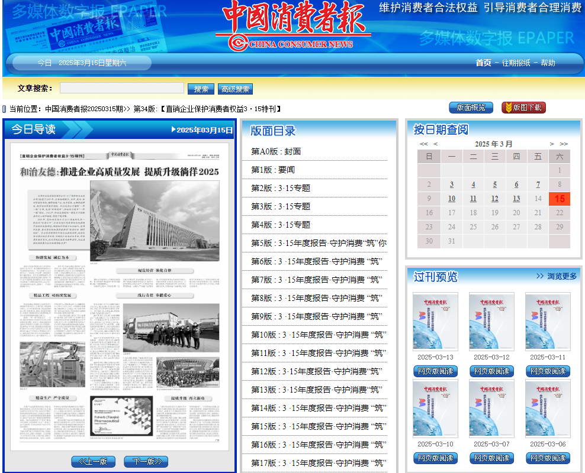
Task: Open 第5版 3·15年度报告 entry
Action: click(x=319, y=243)
